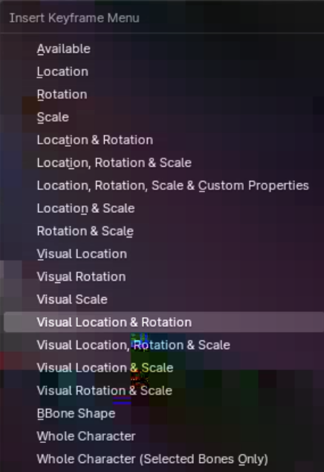This screenshot has width=324, height=472.
Task: Click highlighted Visual Location & Rotation item
Action: (163, 322)
